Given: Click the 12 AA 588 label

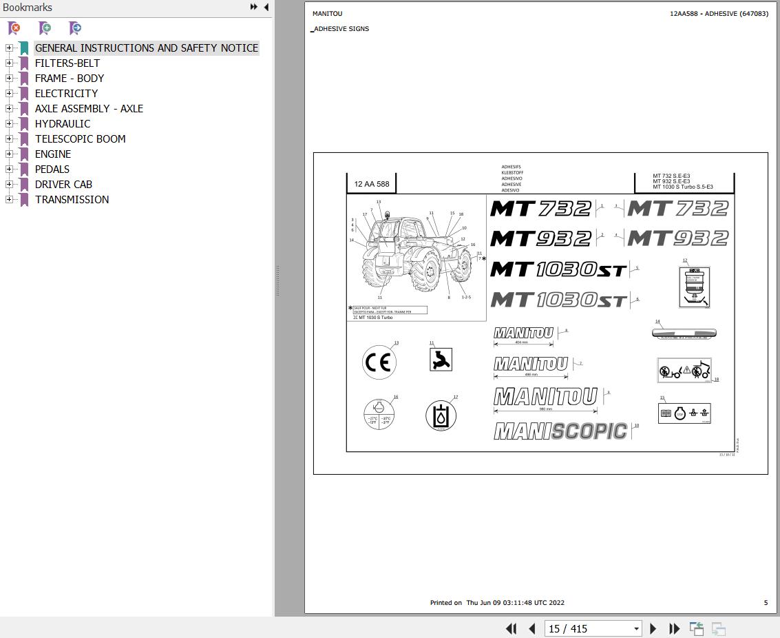Looking at the screenshot, I should [x=372, y=184].
